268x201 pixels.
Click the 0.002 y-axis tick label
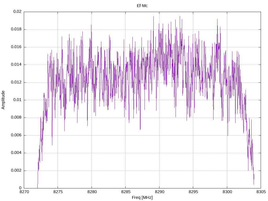pyautogui.click(x=16, y=171)
